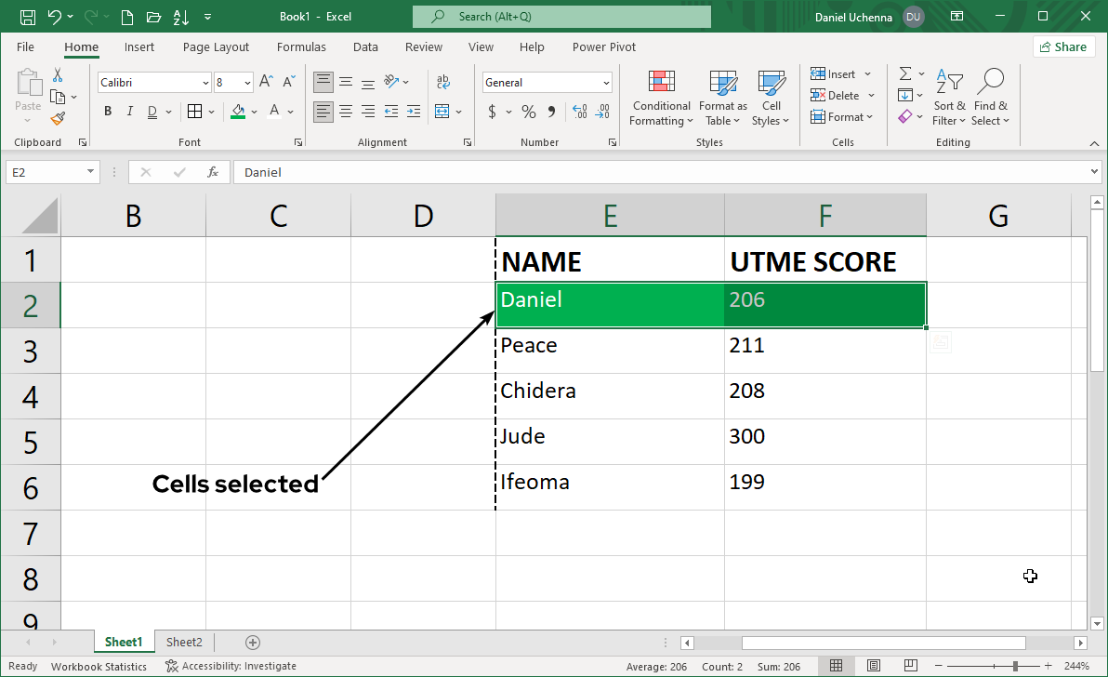
Task: Expand the Name Box dropdown arrow
Action: click(90, 172)
